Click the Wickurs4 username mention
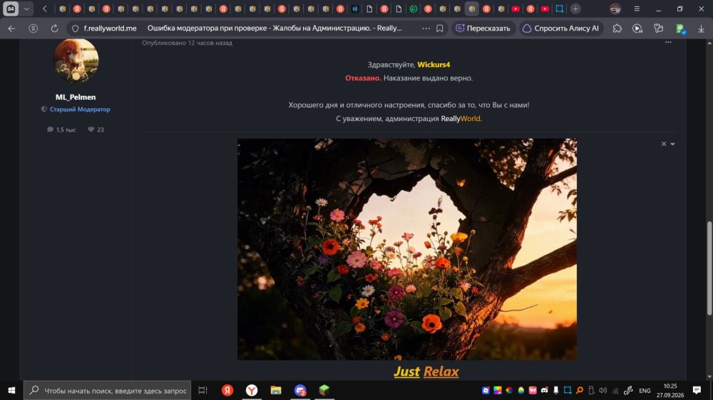 [434, 65]
